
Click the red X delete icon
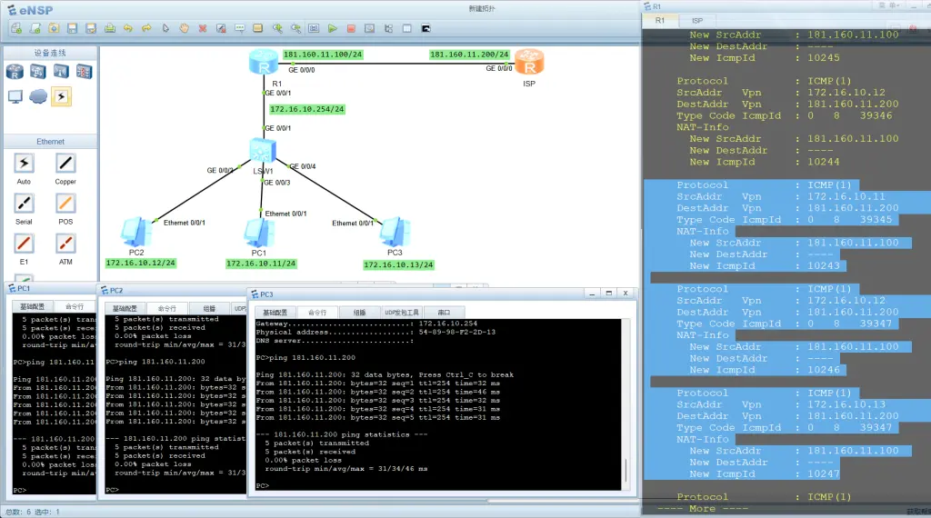coord(203,28)
